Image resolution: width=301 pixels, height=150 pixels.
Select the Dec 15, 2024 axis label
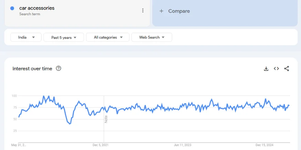264,145
